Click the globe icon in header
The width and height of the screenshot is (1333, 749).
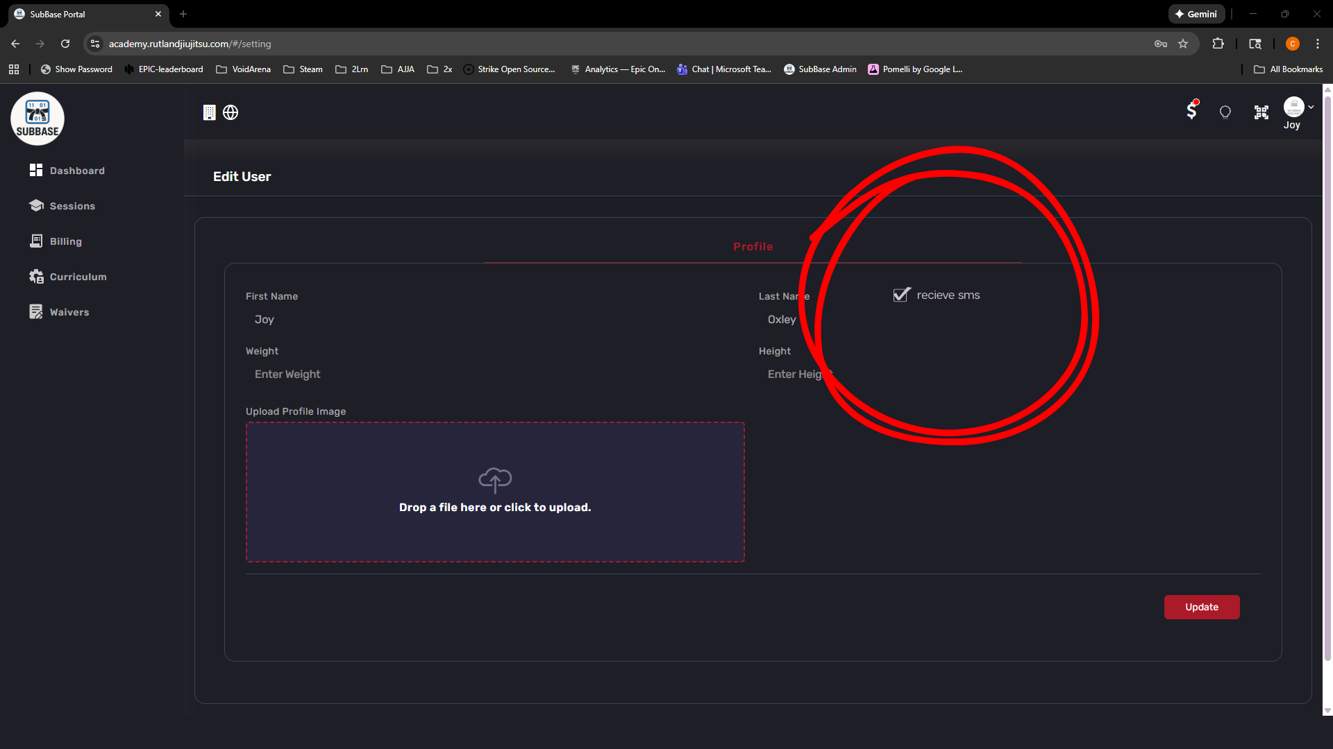[230, 112]
